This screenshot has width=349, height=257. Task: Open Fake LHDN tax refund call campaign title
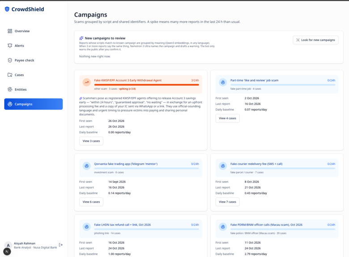(123, 225)
